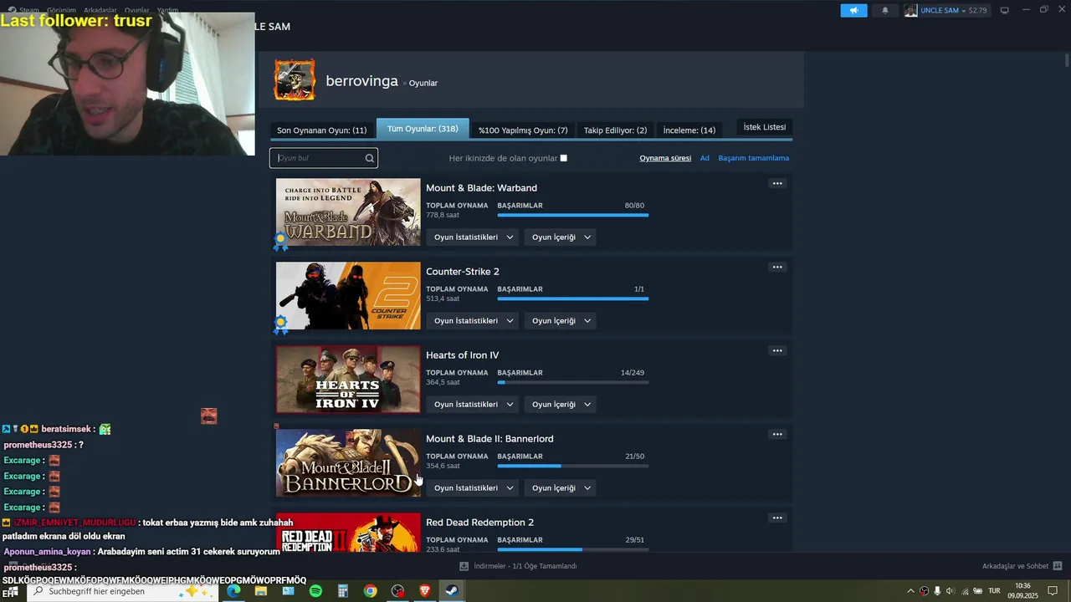Screen dimensions: 1071x602
Task: Show hidden system tray icons
Action: point(910,591)
